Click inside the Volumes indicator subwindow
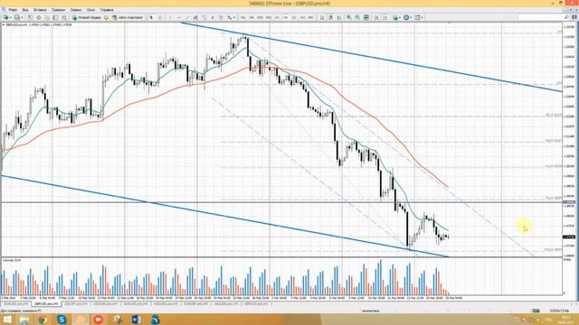The width and height of the screenshot is (579, 325). click(x=280, y=276)
